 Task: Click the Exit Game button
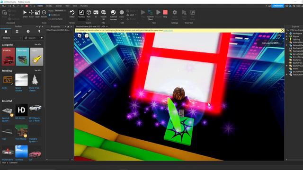(x=193, y=15)
